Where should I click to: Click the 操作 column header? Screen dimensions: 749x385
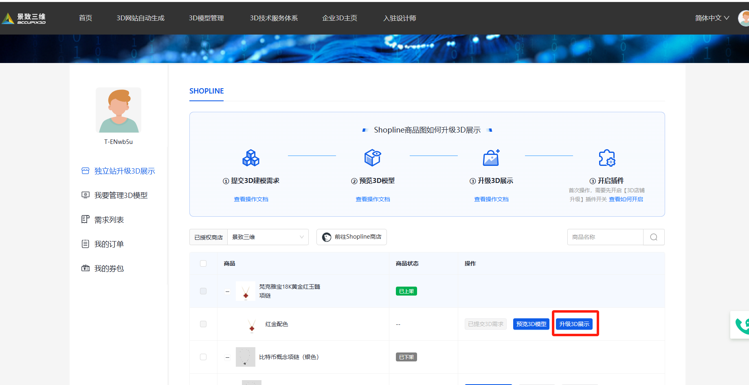pos(470,263)
